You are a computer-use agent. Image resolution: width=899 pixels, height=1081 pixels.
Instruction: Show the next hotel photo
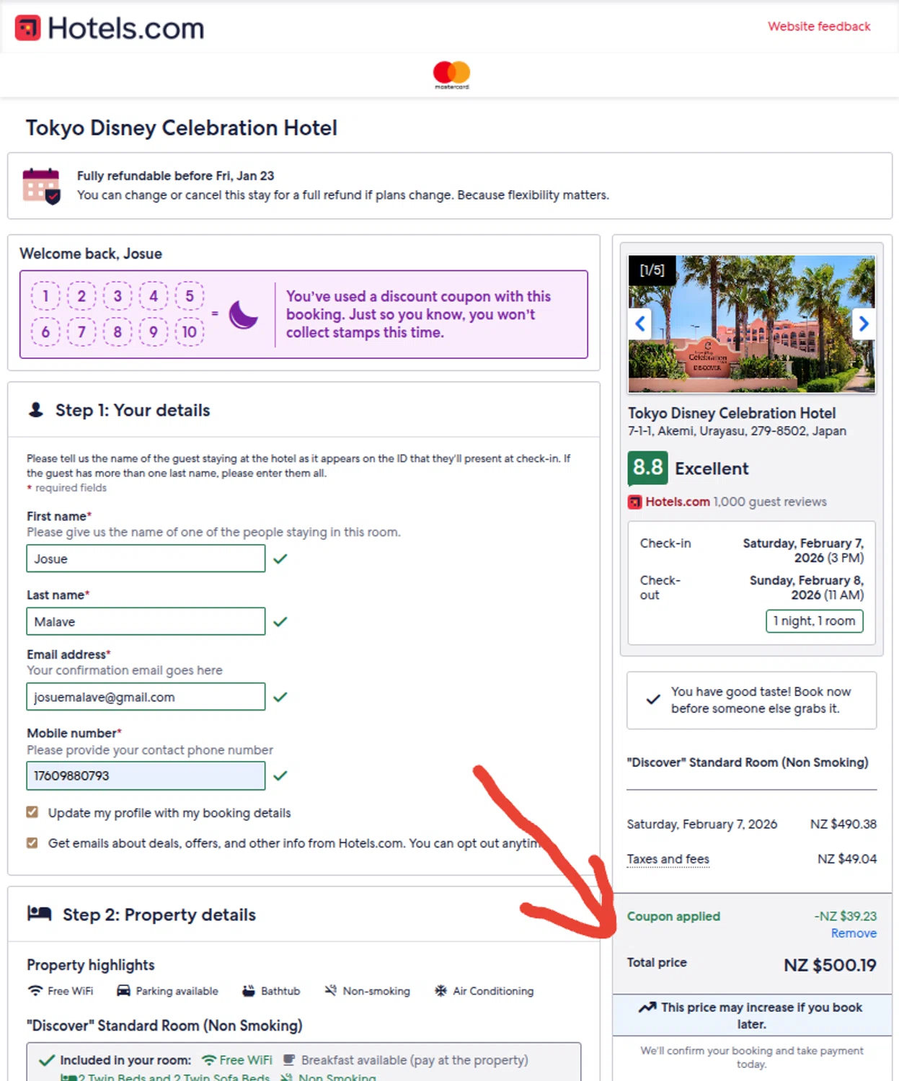coord(863,324)
